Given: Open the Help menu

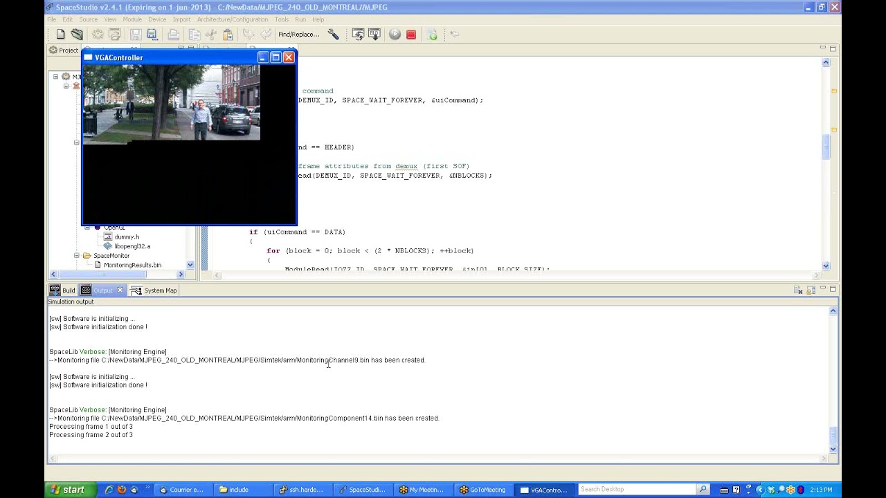Looking at the screenshot, I should tap(318, 19).
